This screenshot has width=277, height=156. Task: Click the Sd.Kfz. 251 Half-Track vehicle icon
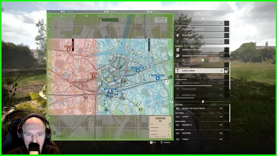click(178, 108)
